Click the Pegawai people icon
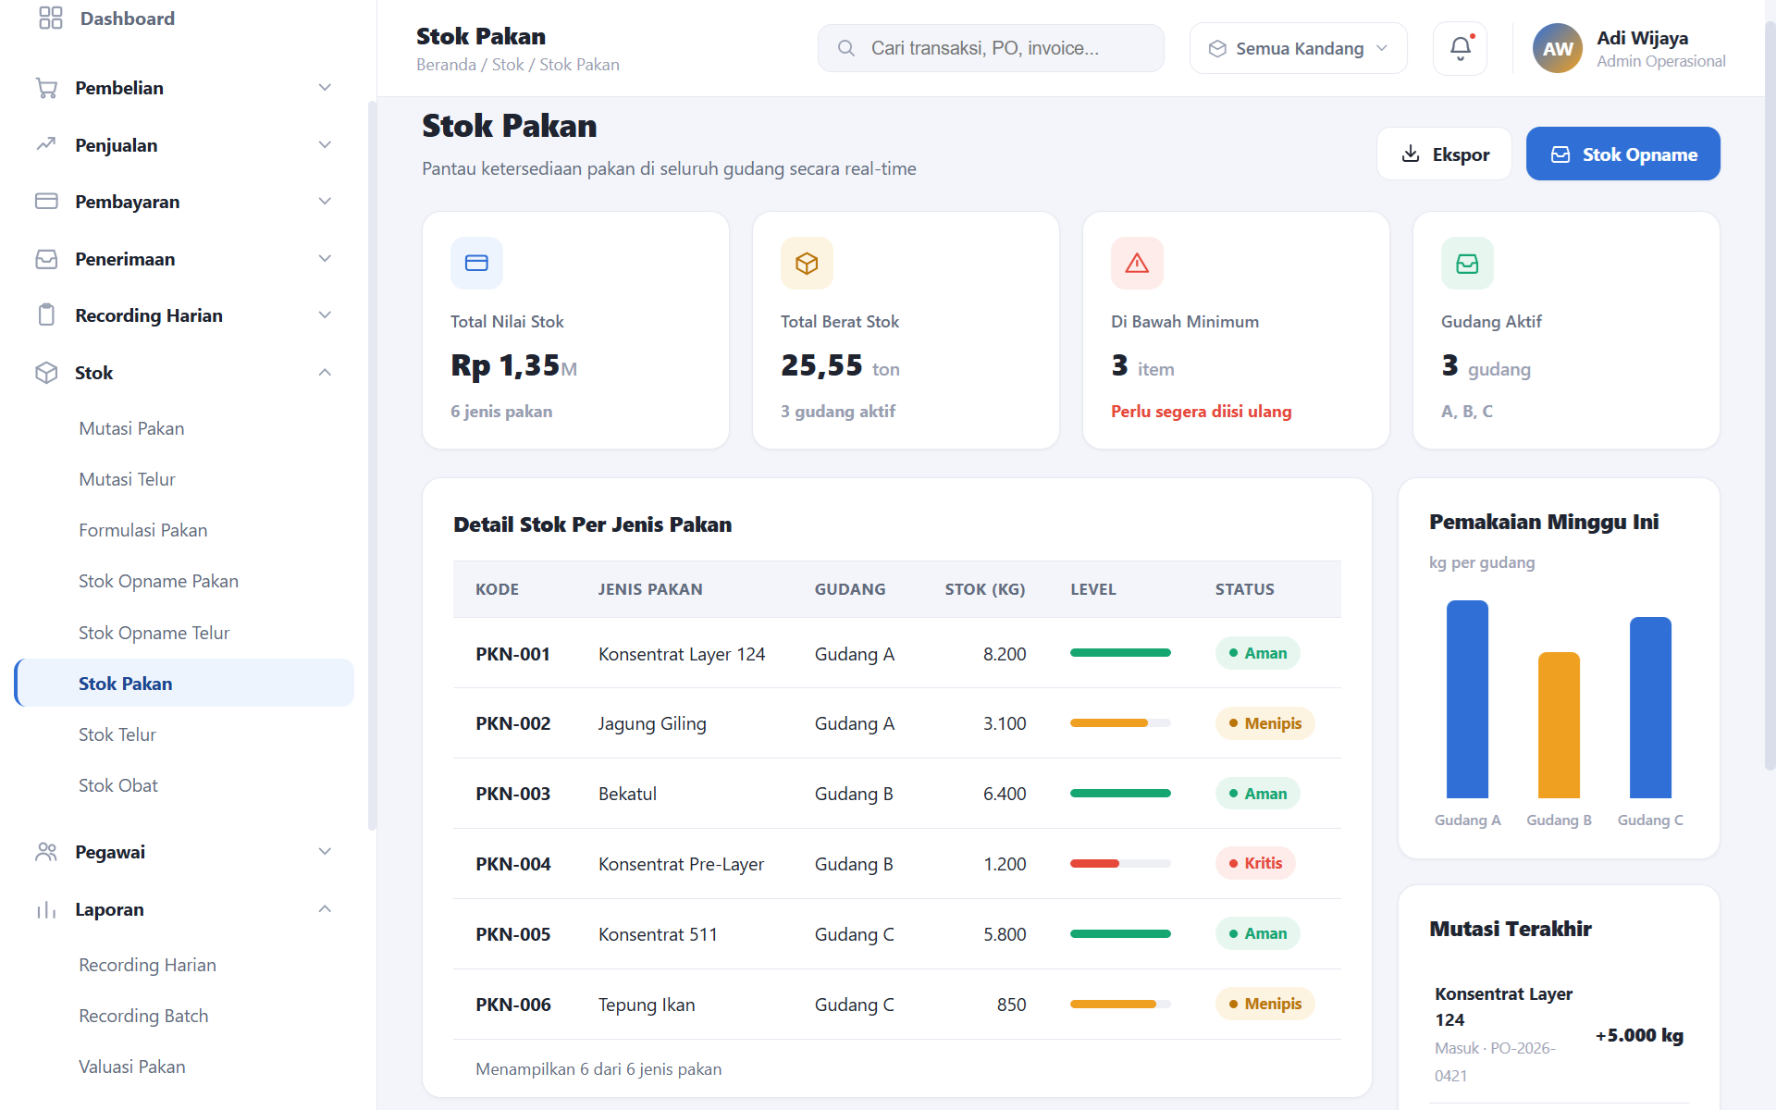This screenshot has width=1776, height=1110. [46, 852]
